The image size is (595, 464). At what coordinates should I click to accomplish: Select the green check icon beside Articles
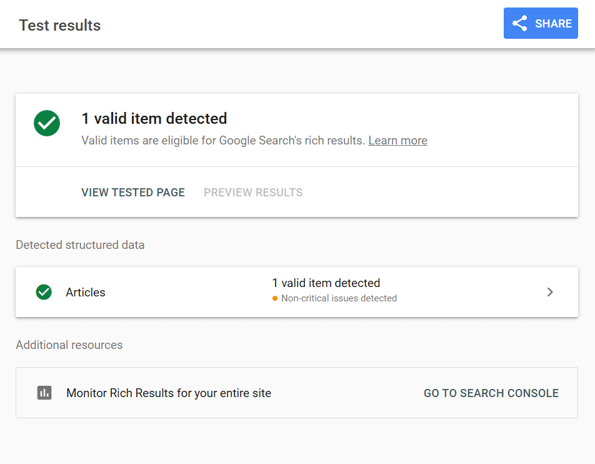43,291
